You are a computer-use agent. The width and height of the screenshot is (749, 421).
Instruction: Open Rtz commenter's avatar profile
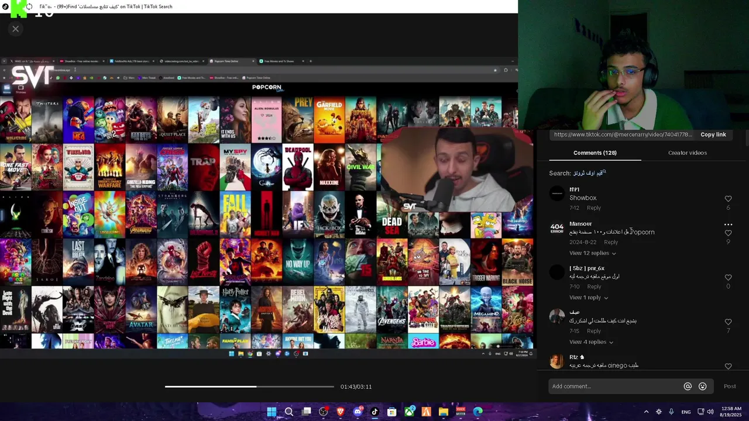(557, 361)
